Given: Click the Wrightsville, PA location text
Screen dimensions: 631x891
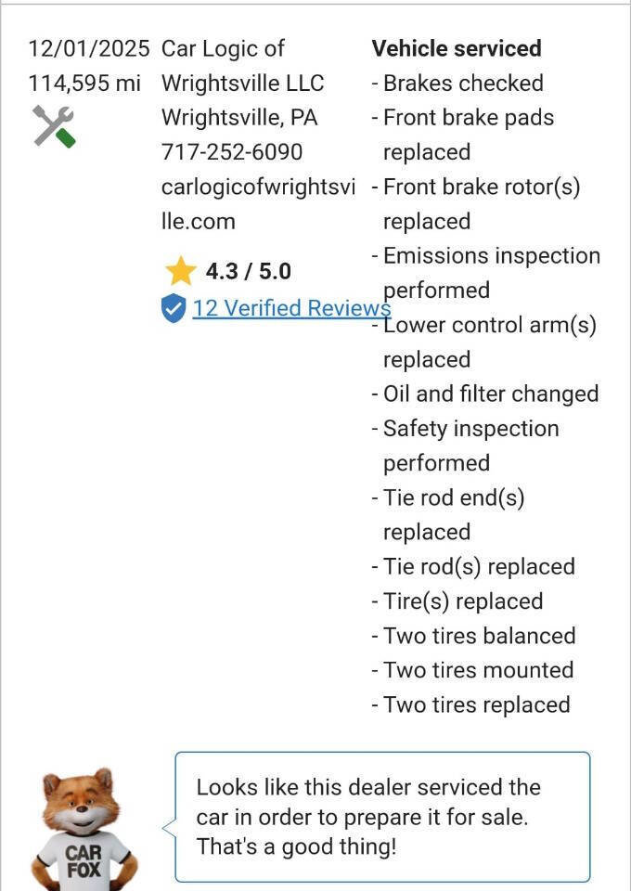Looking at the screenshot, I should 239,118.
